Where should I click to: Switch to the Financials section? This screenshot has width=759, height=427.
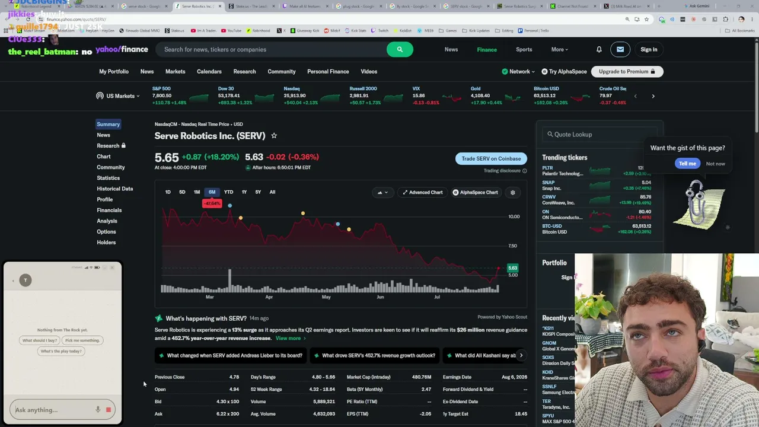109,210
